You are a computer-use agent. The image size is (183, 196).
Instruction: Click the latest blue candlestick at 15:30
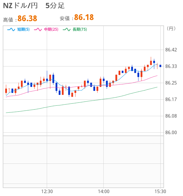click(x=160, y=66)
